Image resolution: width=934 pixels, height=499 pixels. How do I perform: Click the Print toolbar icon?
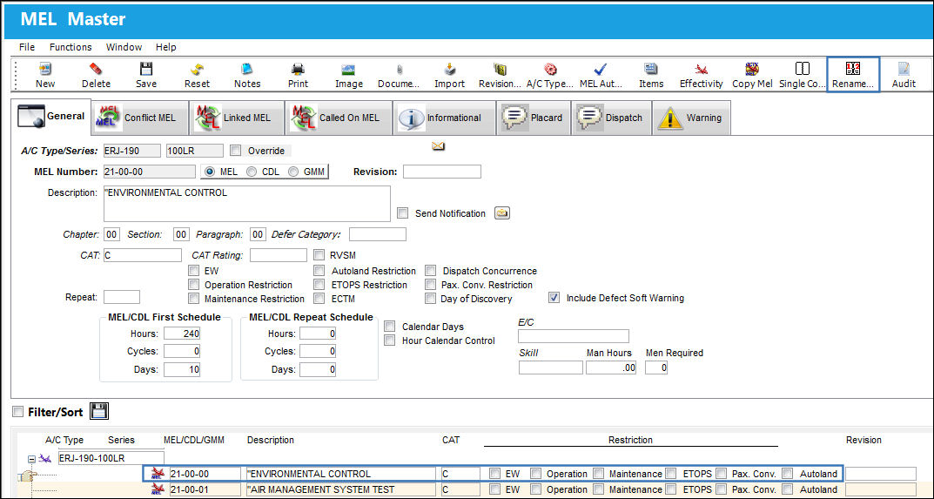point(298,69)
